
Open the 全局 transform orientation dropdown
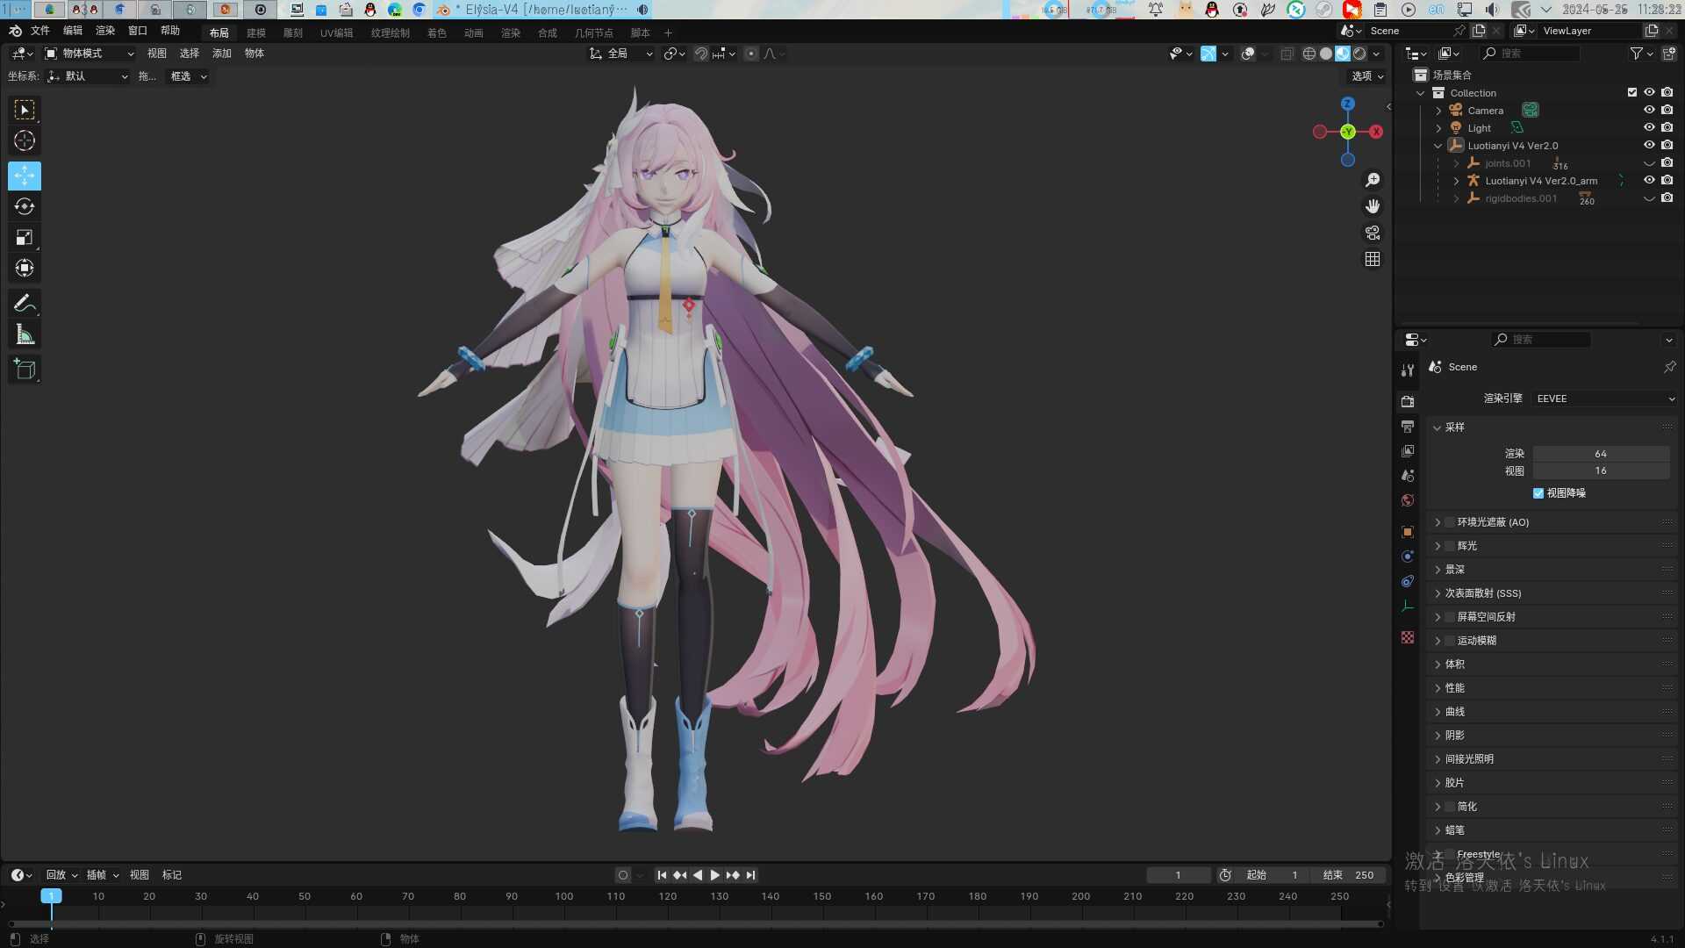(x=621, y=54)
